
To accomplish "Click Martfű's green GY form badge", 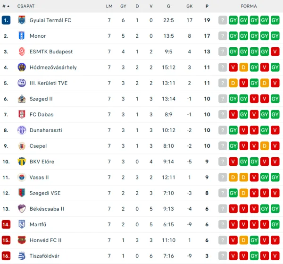I will point(275,224).
